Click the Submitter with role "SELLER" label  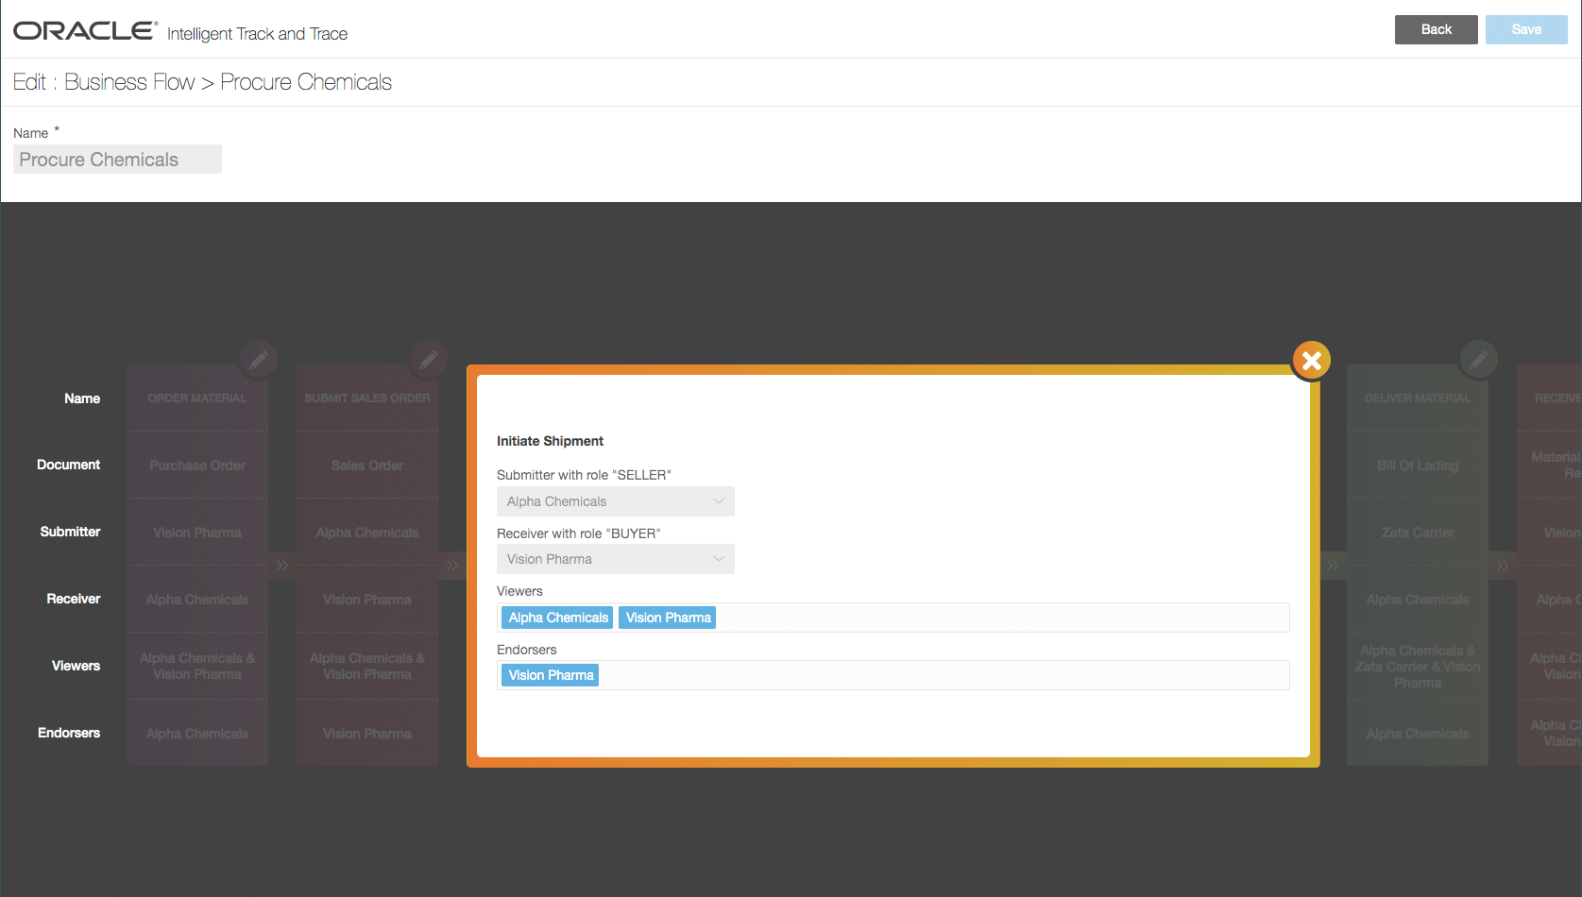584,475
